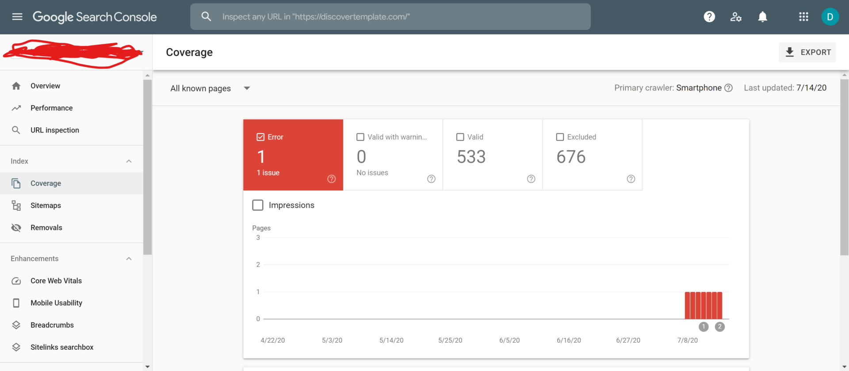Click inside the URL inspect search field
Screen dimensions: 849x371
(x=390, y=17)
